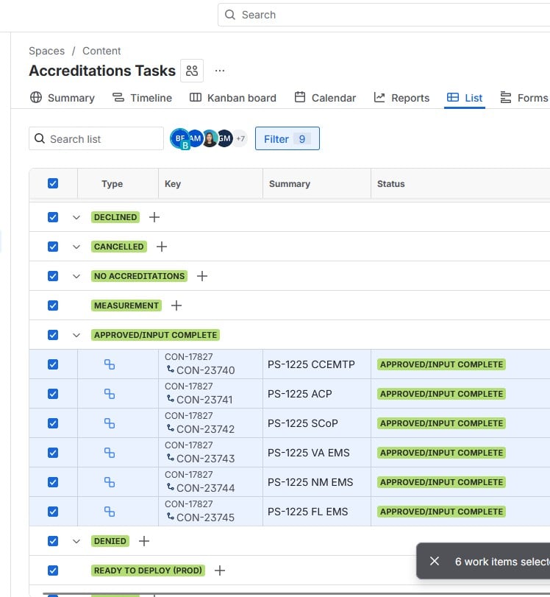Click the subtask type icon for CON-23740
The height and width of the screenshot is (597, 550).
pyautogui.click(x=110, y=364)
